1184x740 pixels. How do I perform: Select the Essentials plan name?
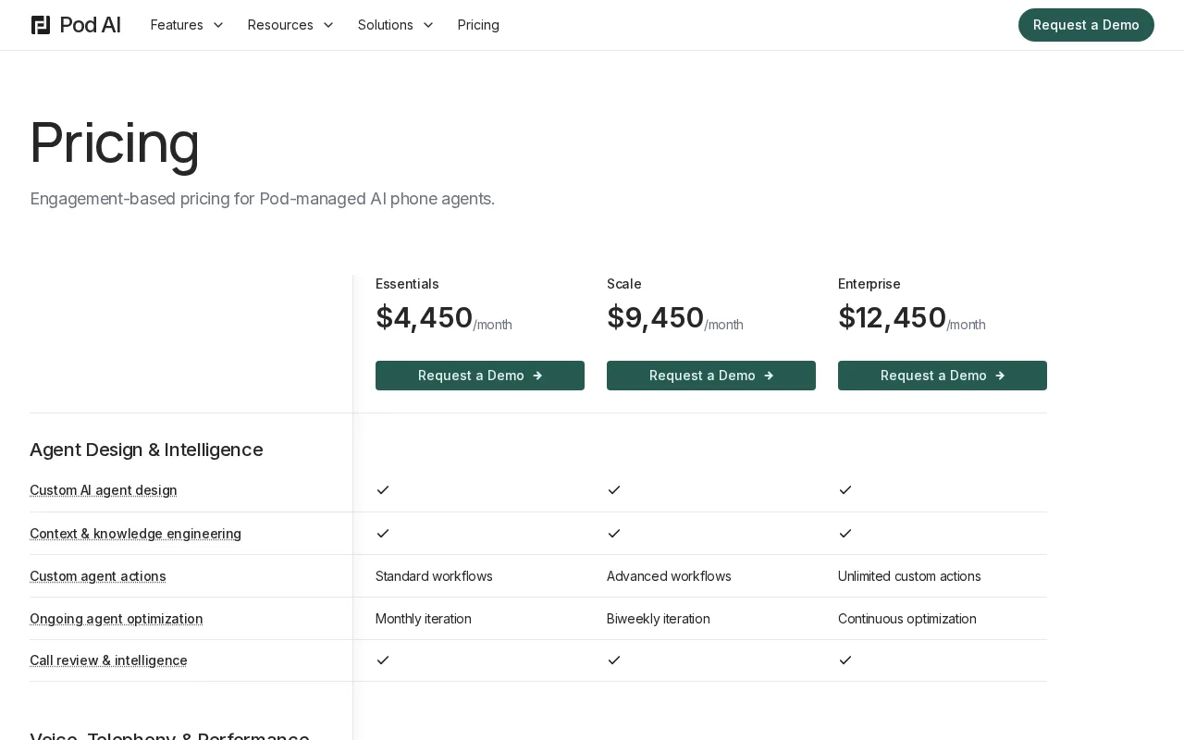[x=407, y=284]
